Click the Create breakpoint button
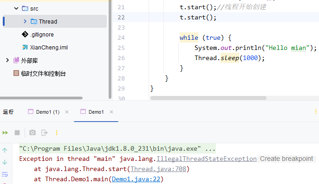Screen dimensions: 319x184 (x=286, y=159)
